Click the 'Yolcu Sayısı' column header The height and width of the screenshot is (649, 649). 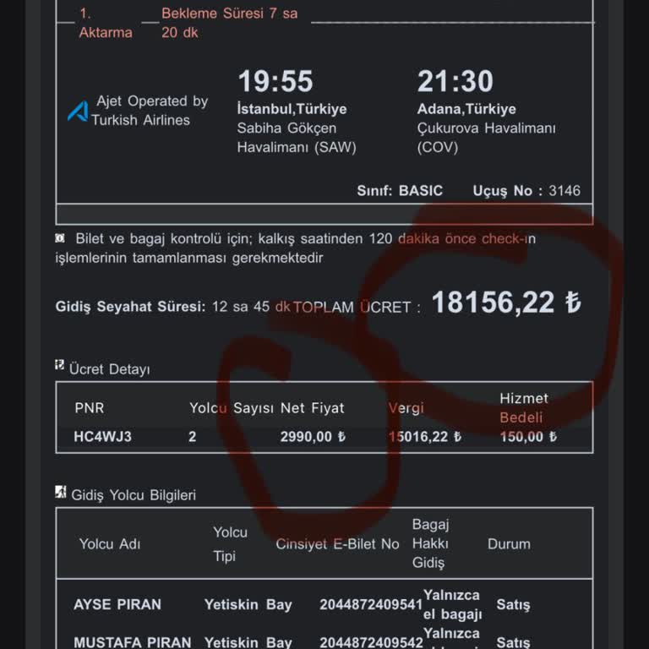click(x=232, y=408)
